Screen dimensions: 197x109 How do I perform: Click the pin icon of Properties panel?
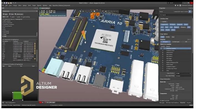coord(191,8)
